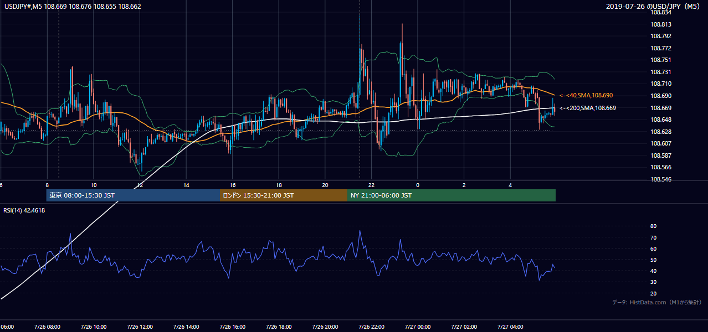
Task: Click the date axis label 7/26 20:00
Action: pos(325,327)
